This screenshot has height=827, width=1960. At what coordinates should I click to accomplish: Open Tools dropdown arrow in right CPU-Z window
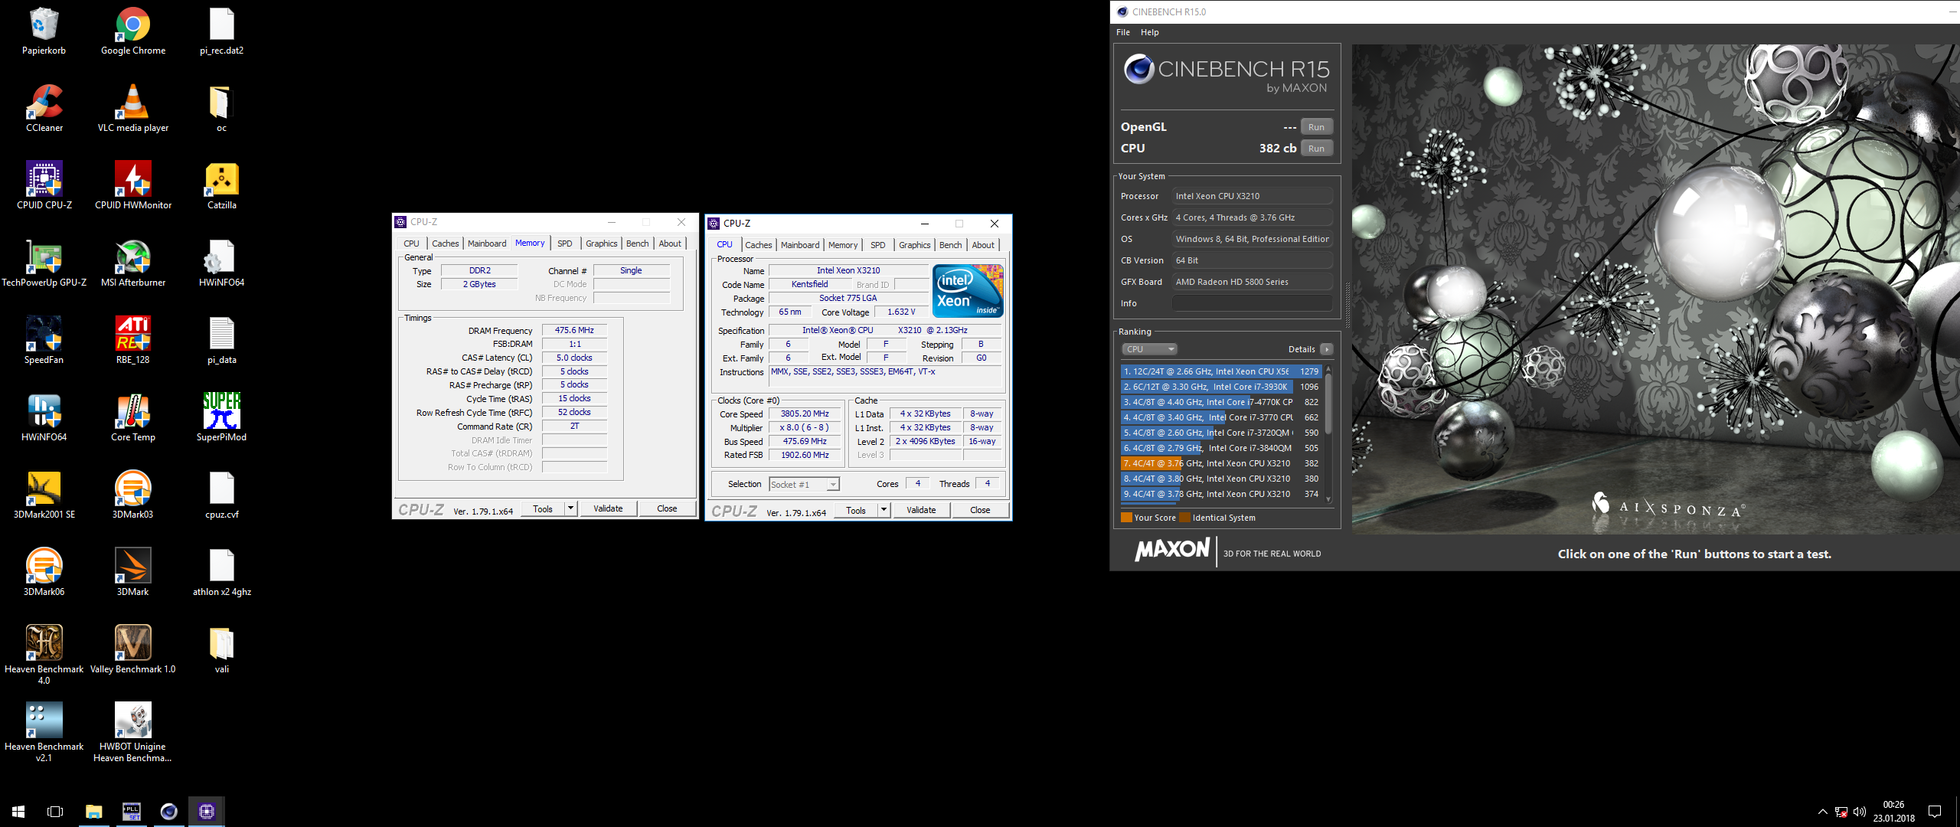point(884,510)
